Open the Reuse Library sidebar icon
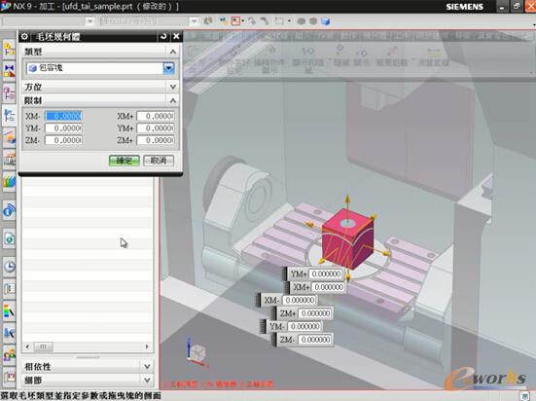This screenshot has width=536, height=401. point(9,159)
